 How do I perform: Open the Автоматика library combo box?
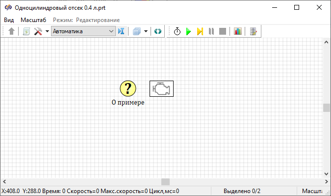click(x=83, y=31)
